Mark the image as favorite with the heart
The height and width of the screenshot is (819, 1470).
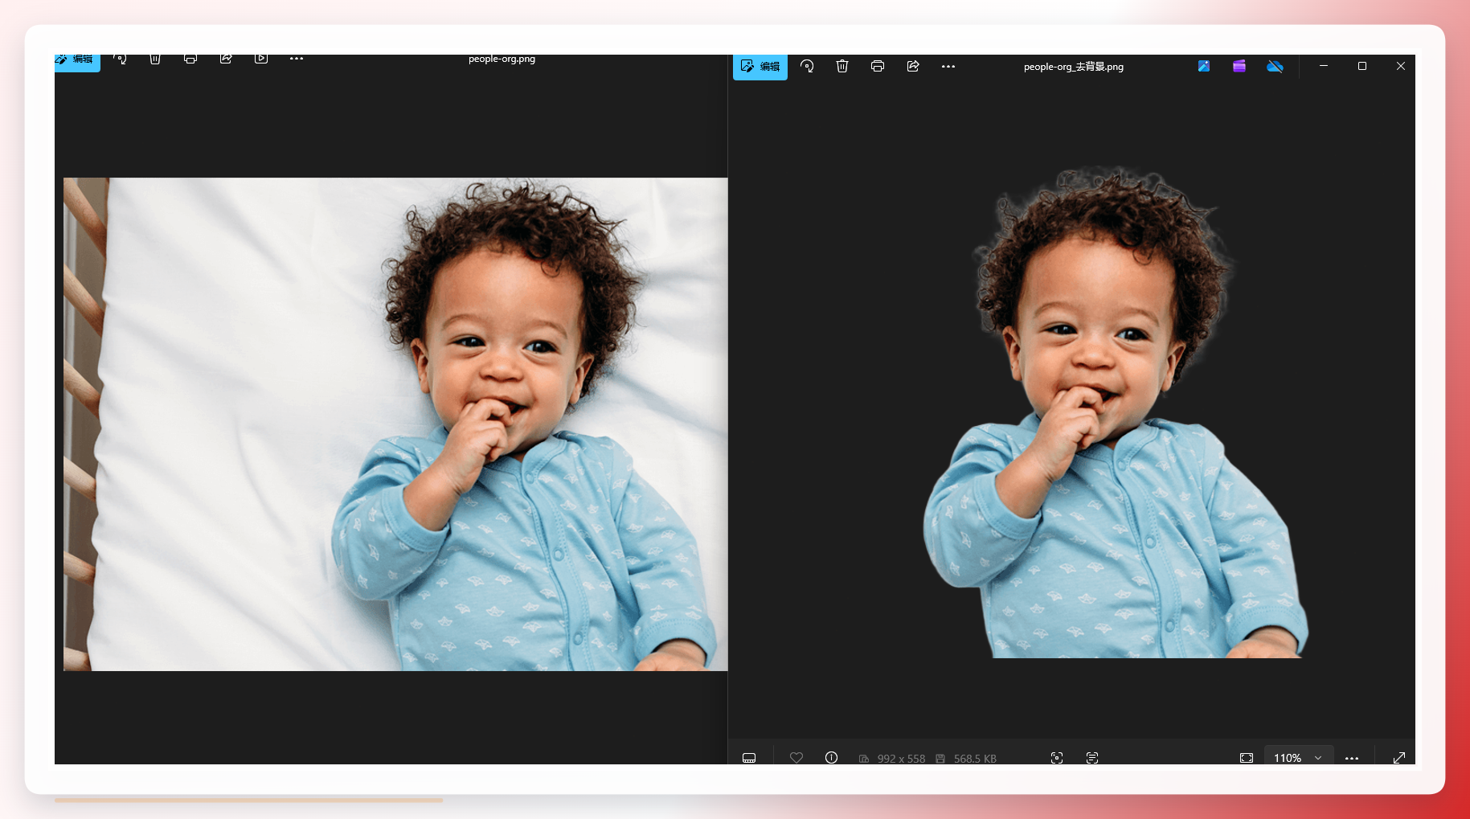796,758
